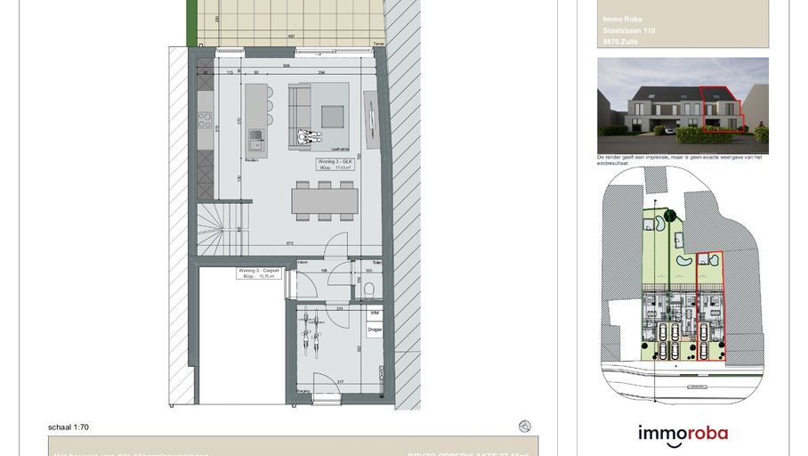Click the red outlined plot on site plan

(x=710, y=305)
